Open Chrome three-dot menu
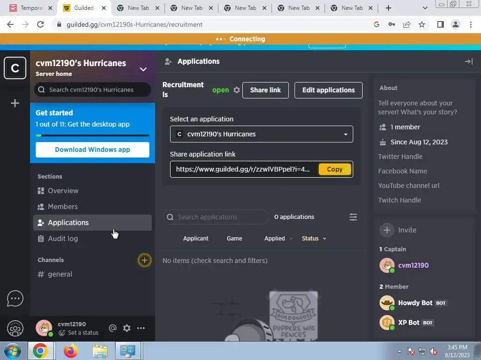The height and width of the screenshot is (360, 481). point(471,24)
